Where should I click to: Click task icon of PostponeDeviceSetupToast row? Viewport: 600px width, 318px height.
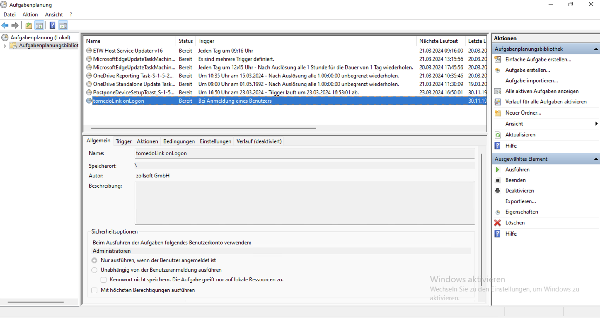(x=89, y=92)
